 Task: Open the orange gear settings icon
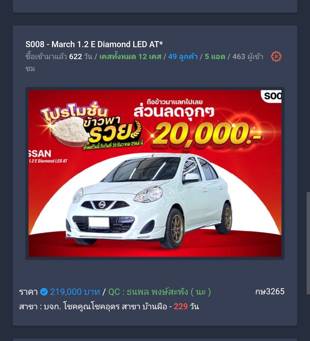(x=276, y=56)
